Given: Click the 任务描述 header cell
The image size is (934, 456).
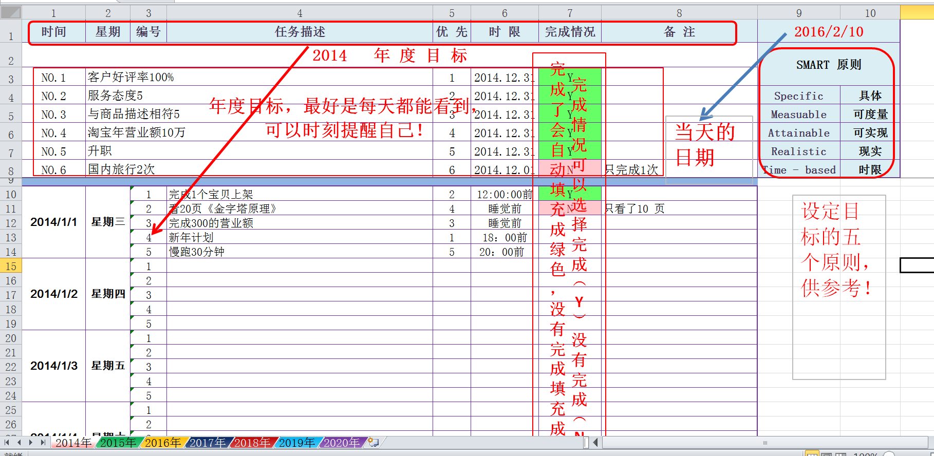Looking at the screenshot, I should [300, 32].
